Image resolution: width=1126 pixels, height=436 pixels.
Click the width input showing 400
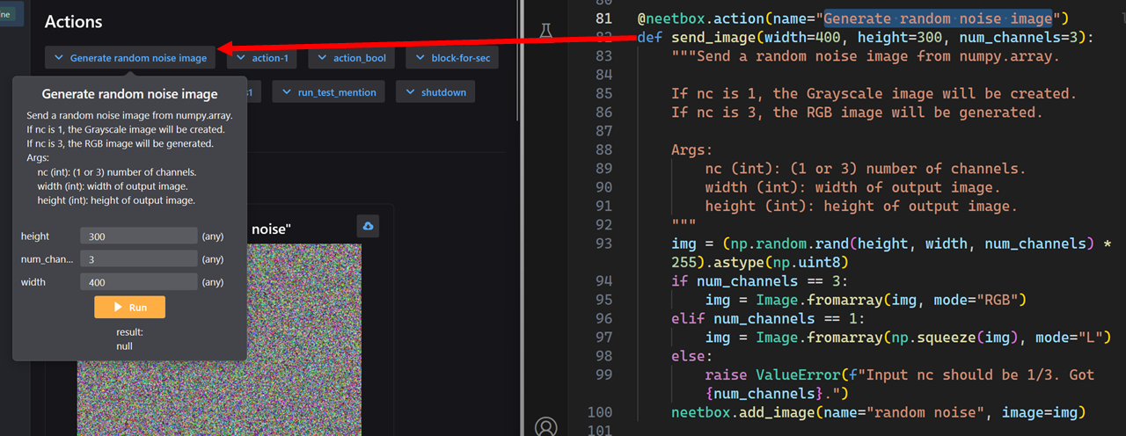coord(138,282)
